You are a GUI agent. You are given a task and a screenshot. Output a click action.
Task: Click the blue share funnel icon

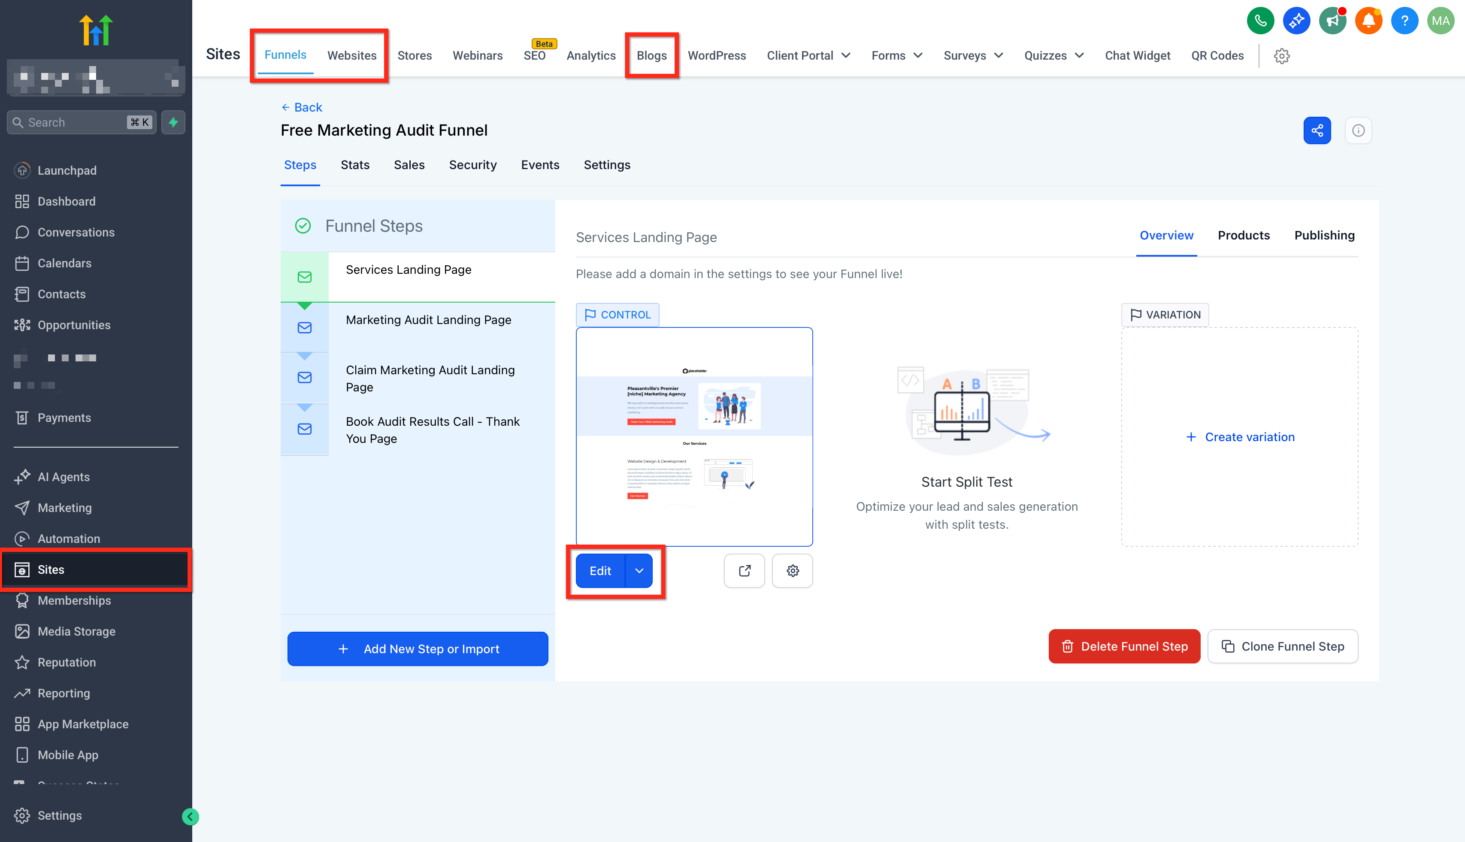[1317, 131]
